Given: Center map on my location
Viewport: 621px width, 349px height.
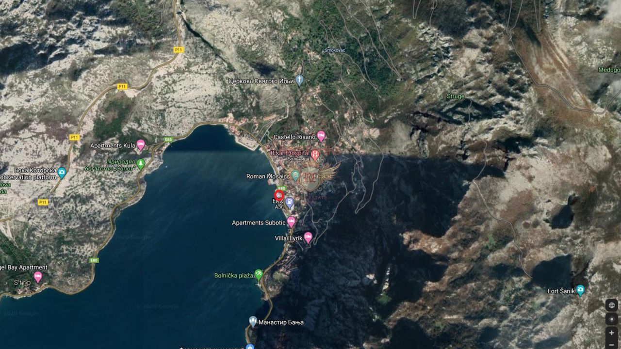Looking at the screenshot, I should pyautogui.click(x=611, y=319).
